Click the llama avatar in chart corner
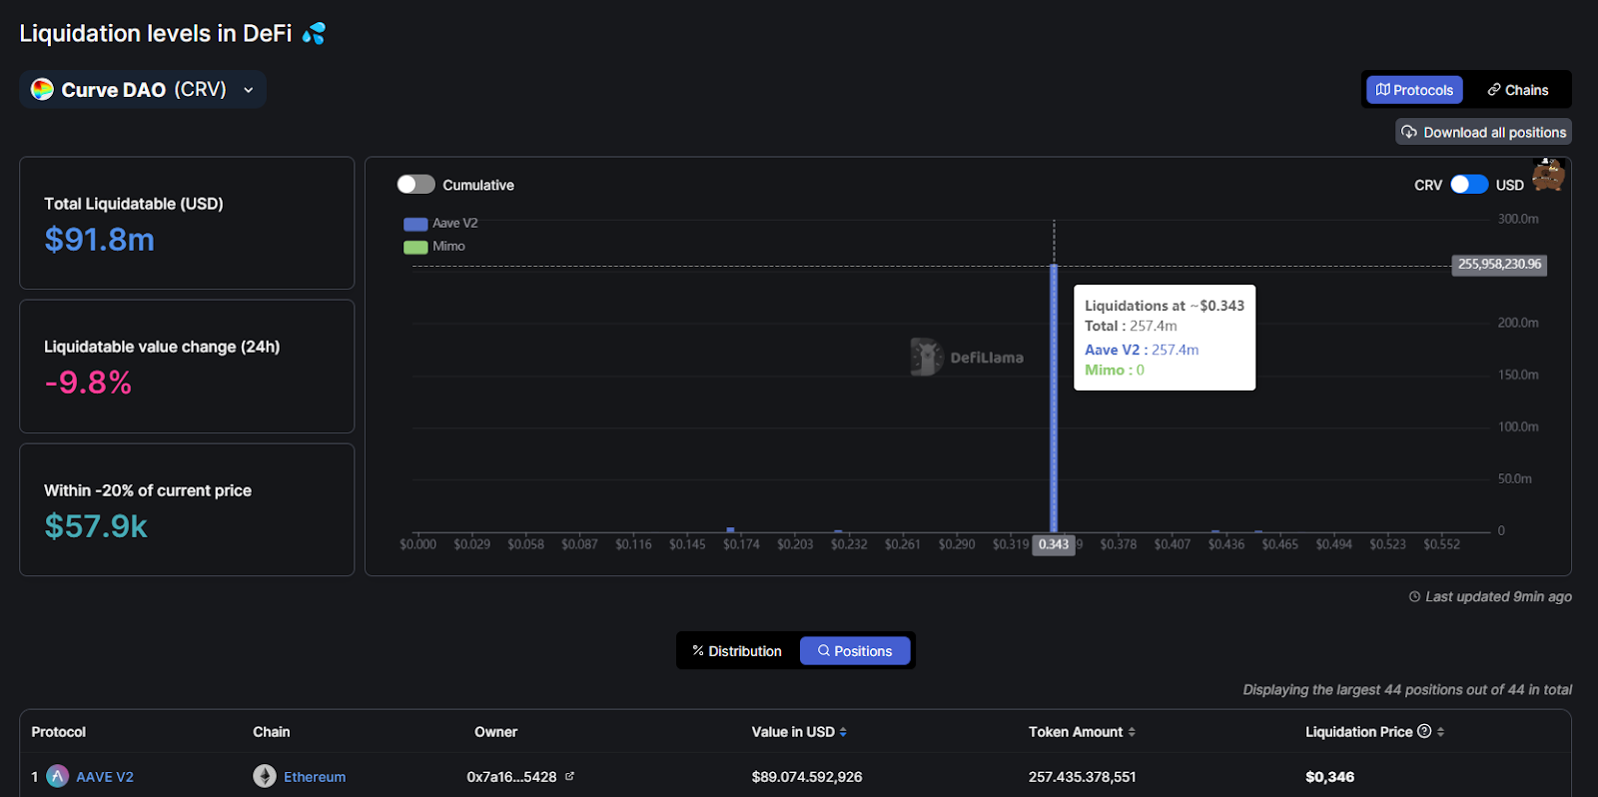This screenshot has width=1598, height=797. [1548, 174]
